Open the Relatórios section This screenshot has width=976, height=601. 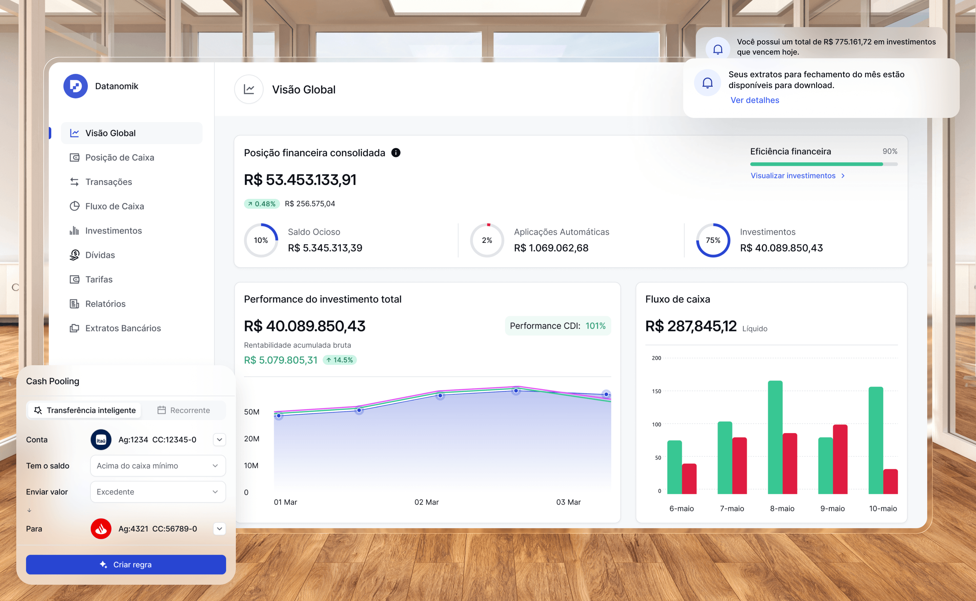coord(105,304)
